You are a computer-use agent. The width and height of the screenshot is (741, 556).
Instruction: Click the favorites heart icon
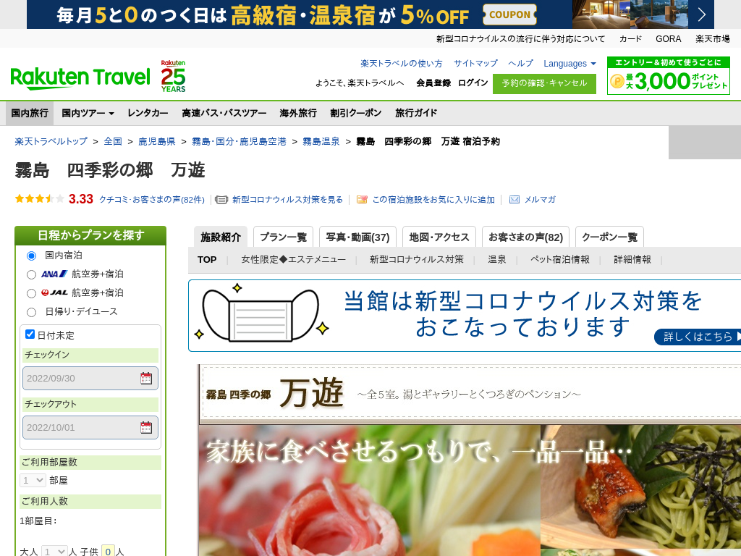pos(362,200)
